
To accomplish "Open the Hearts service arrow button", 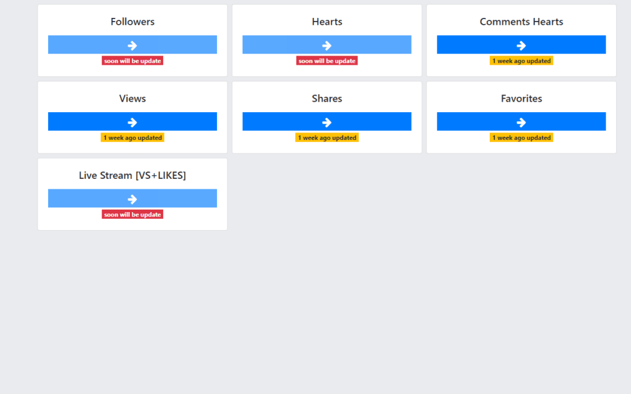I will click(x=327, y=45).
